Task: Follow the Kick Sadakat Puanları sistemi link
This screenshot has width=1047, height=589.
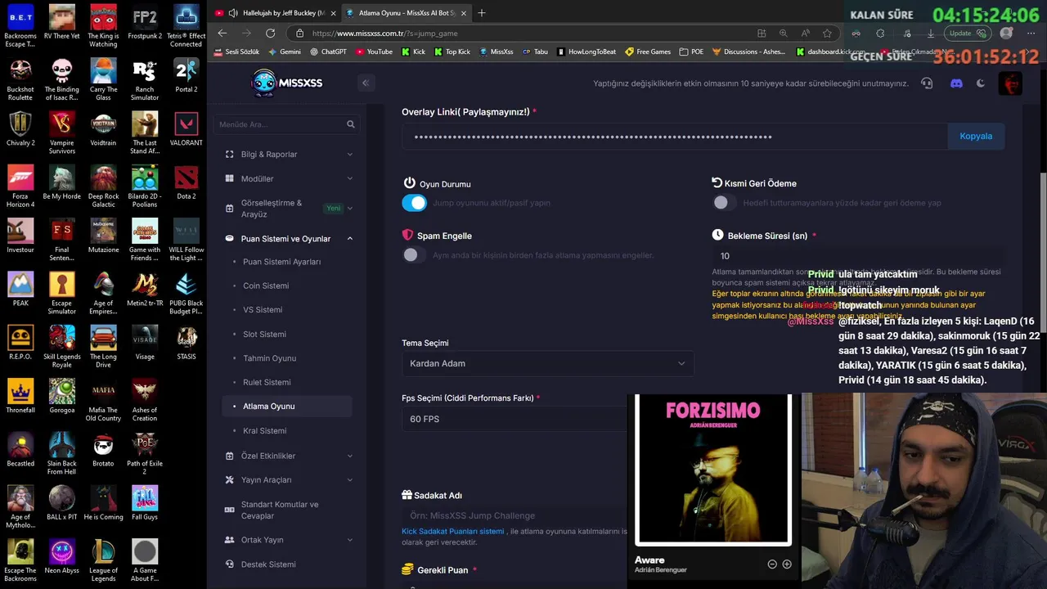Action: point(453,531)
